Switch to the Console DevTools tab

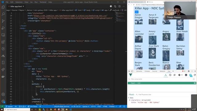click(147, 71)
